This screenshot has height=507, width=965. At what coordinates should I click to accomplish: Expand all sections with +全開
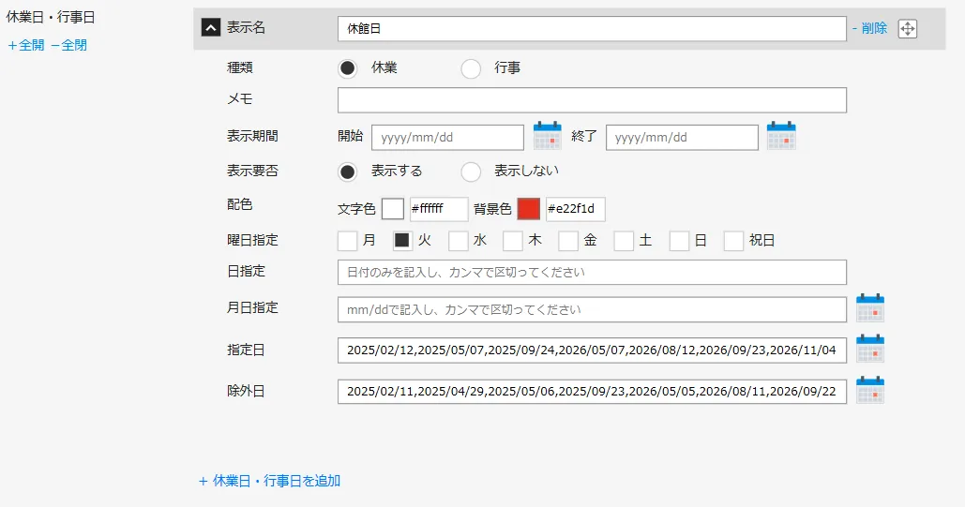click(x=26, y=45)
